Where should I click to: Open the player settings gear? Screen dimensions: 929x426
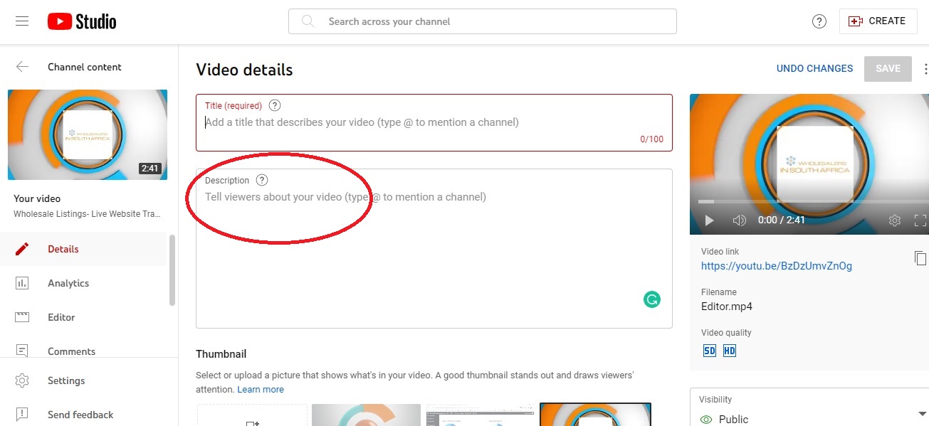(895, 220)
